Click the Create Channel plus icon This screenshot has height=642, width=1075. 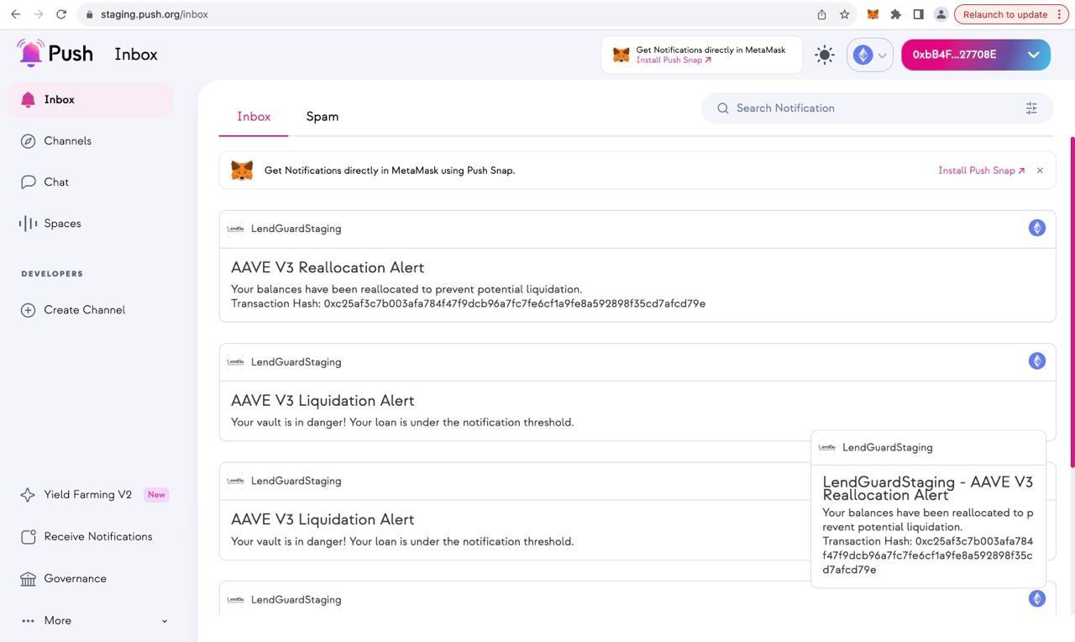tap(29, 310)
